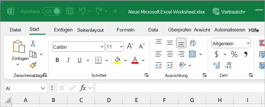Viewport: 265px width, 107px height.
Task: Activate the Format Painter brush
Action: pos(33,65)
